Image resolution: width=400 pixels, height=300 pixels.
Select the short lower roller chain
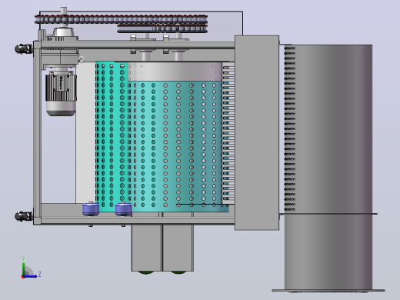(162, 28)
